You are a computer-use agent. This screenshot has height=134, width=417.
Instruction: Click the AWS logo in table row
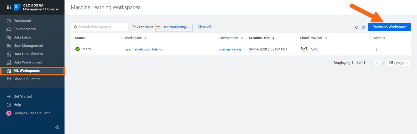pos(304,49)
